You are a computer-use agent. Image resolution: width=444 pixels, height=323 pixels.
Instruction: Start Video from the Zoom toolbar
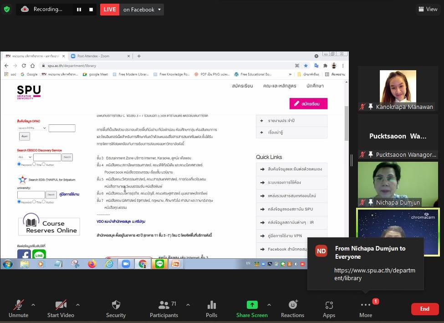[x=61, y=309]
